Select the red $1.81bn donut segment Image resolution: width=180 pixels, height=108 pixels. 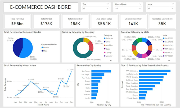point(91,46)
